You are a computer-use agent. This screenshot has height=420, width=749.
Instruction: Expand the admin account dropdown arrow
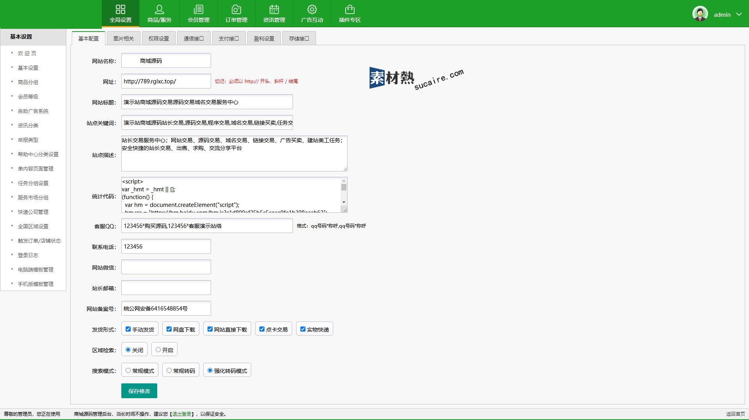(x=739, y=14)
